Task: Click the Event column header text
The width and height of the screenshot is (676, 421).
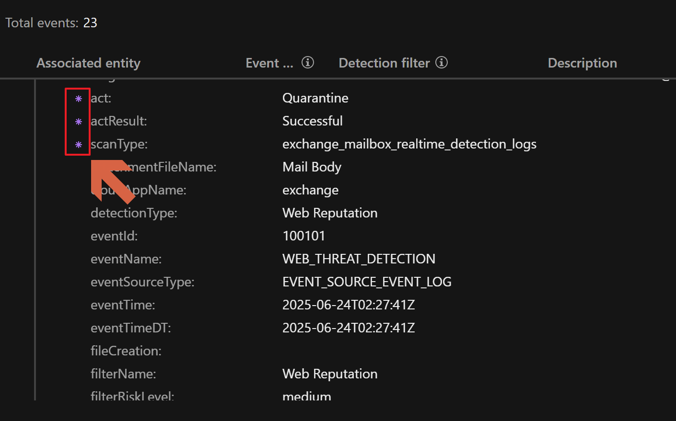Action: (269, 63)
